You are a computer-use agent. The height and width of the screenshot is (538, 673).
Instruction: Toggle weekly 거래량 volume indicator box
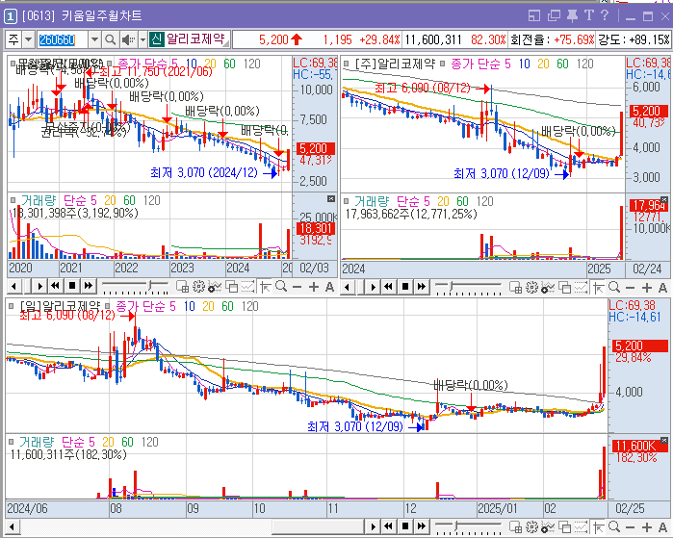tap(346, 200)
